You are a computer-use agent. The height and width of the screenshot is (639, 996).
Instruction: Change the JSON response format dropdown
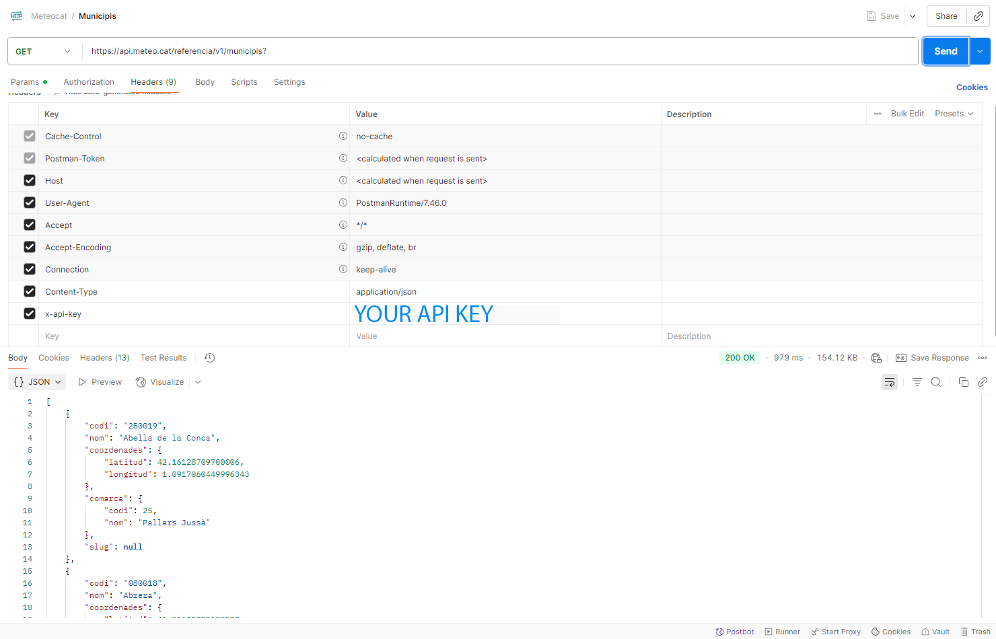(38, 382)
